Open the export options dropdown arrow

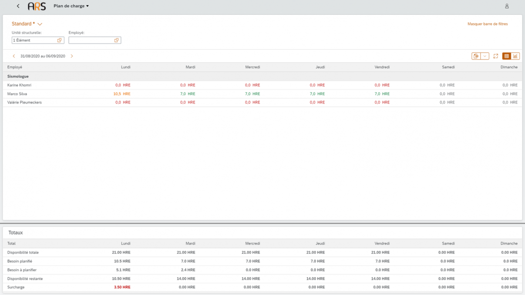coord(485,56)
